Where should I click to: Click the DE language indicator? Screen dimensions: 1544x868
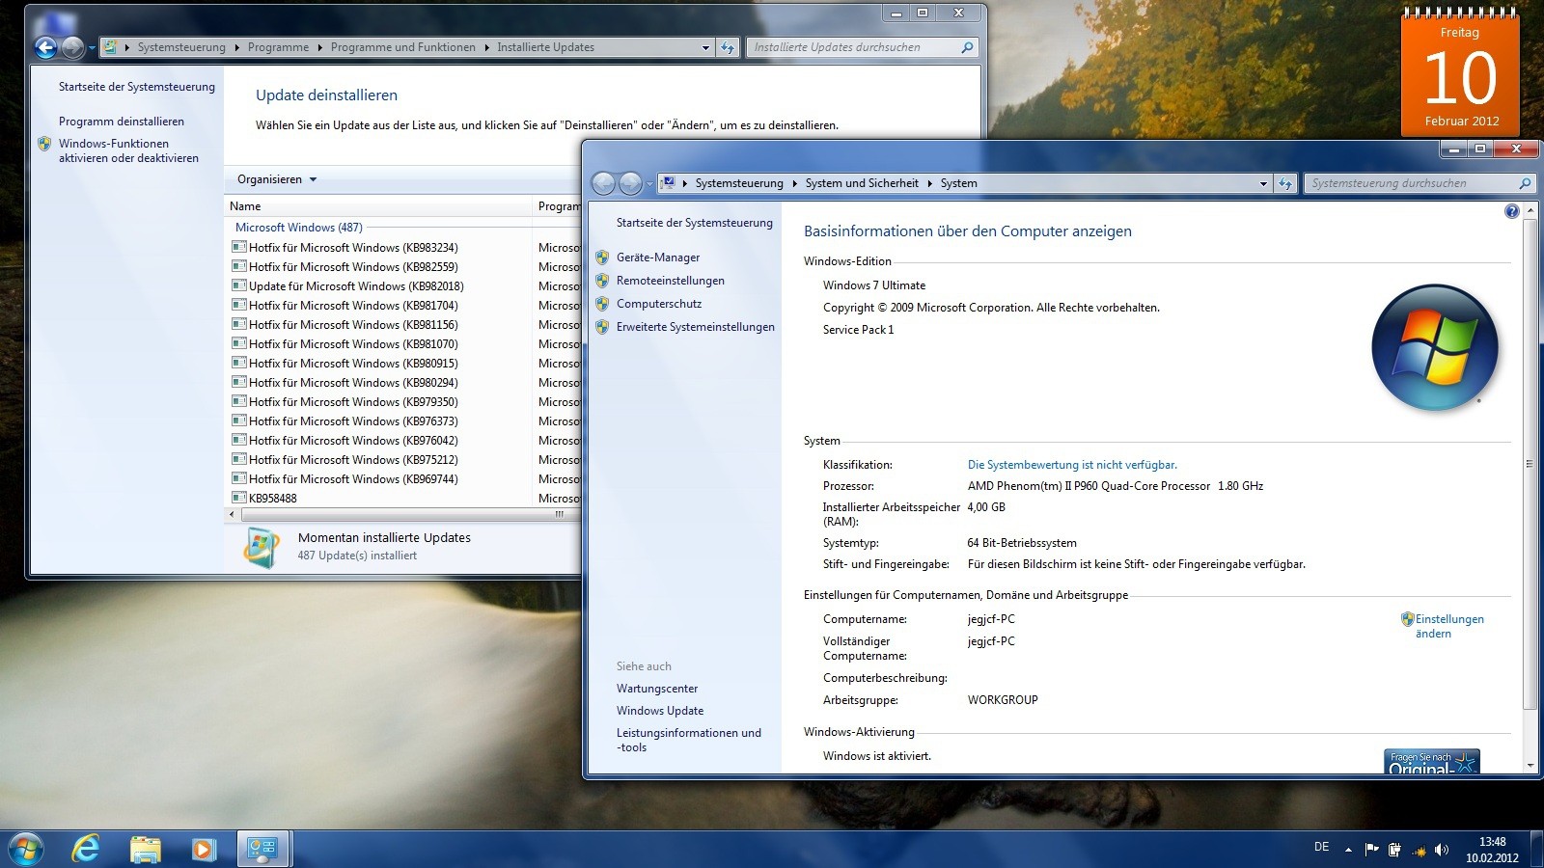(1321, 847)
